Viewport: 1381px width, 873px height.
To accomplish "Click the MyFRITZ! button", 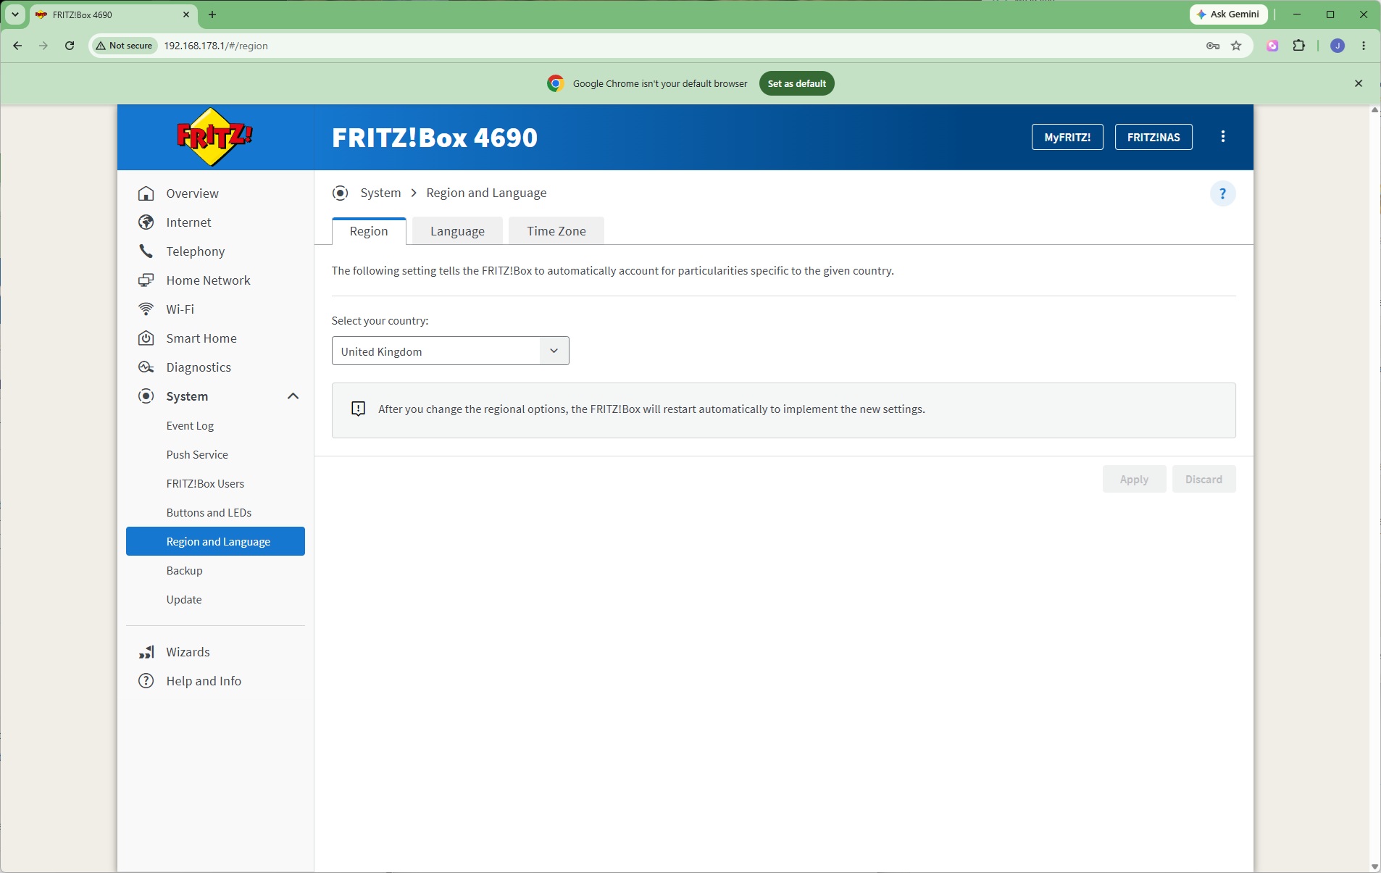I will (1067, 137).
